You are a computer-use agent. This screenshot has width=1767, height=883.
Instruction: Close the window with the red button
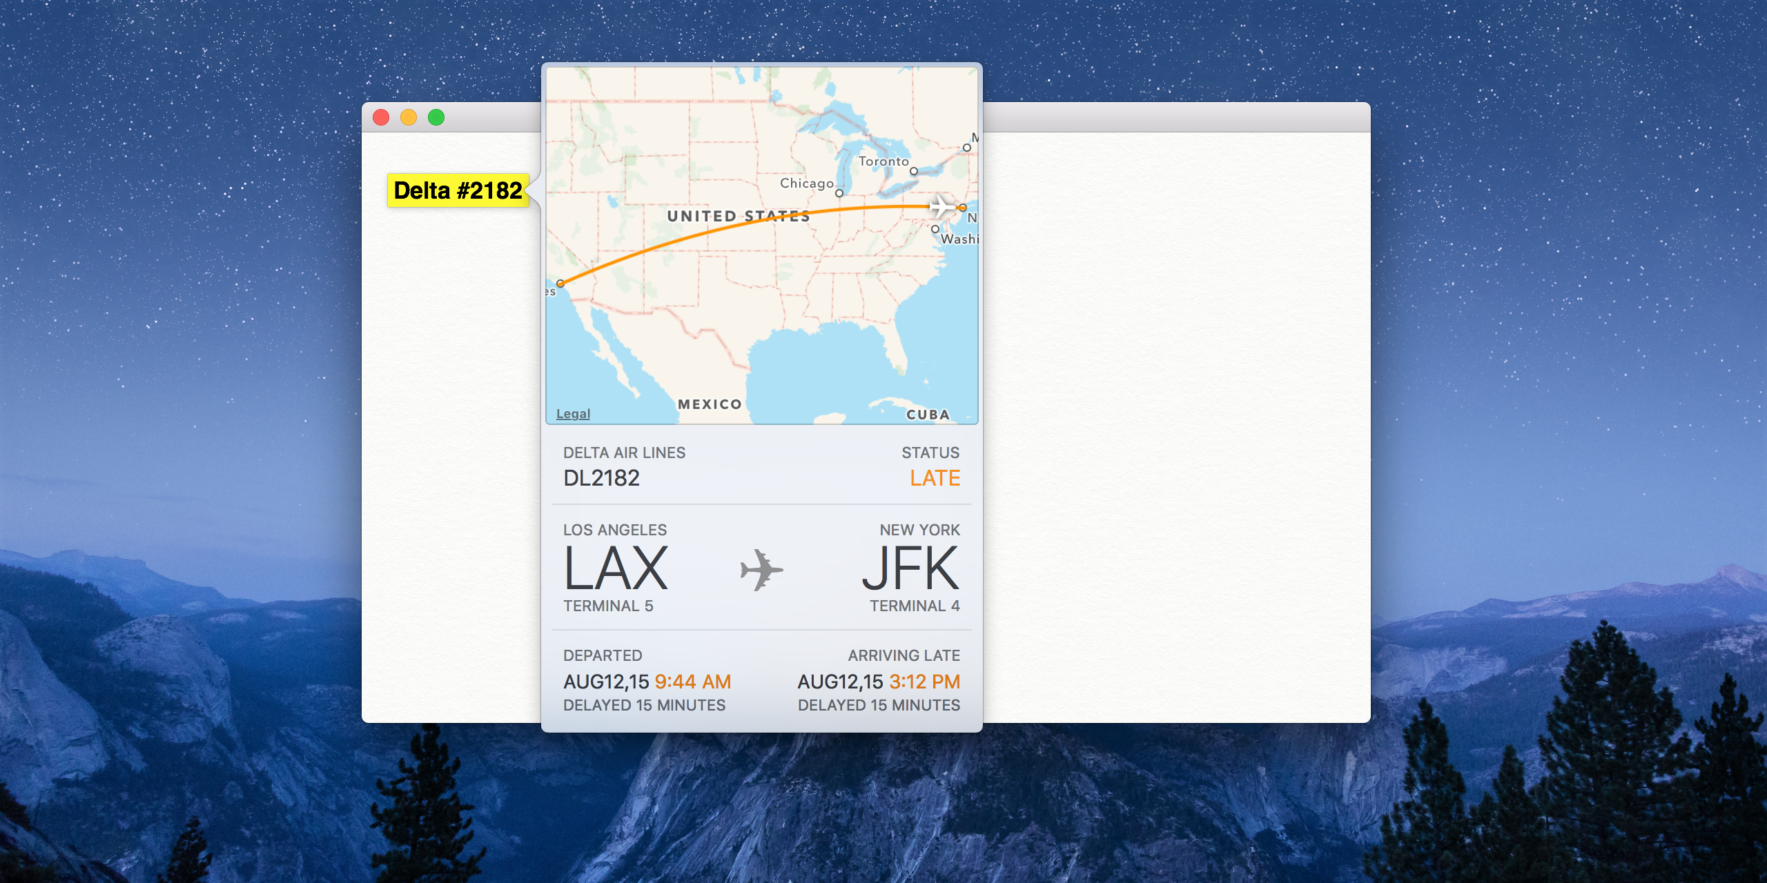tap(381, 117)
